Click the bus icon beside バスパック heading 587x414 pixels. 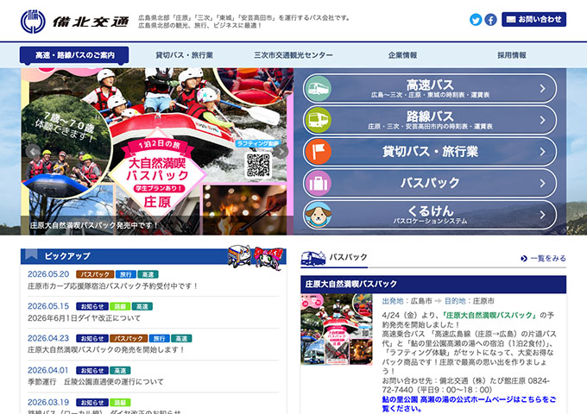click(313, 258)
